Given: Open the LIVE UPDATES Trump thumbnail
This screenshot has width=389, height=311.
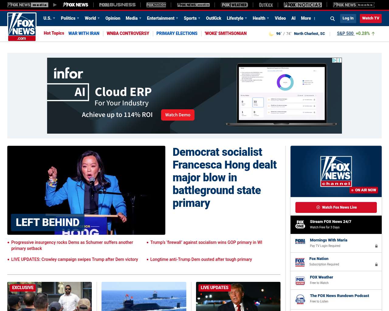Looking at the screenshot, I should click(238, 296).
